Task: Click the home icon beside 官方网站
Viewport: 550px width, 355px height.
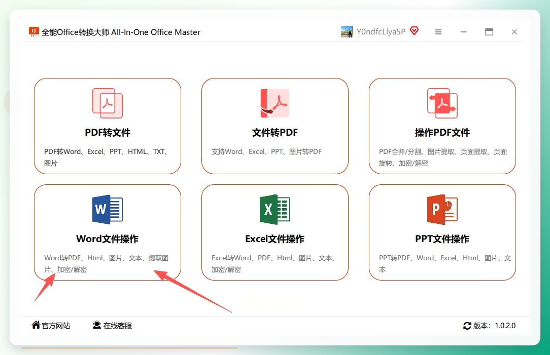Action: (x=36, y=325)
